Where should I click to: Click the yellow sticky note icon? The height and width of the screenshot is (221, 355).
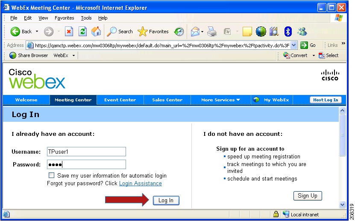[247, 32]
